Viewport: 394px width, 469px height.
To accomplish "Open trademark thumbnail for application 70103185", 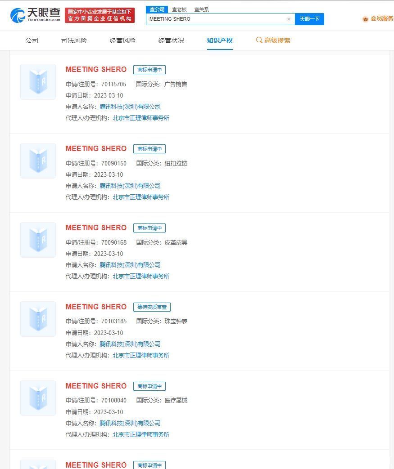I will click(x=38, y=319).
